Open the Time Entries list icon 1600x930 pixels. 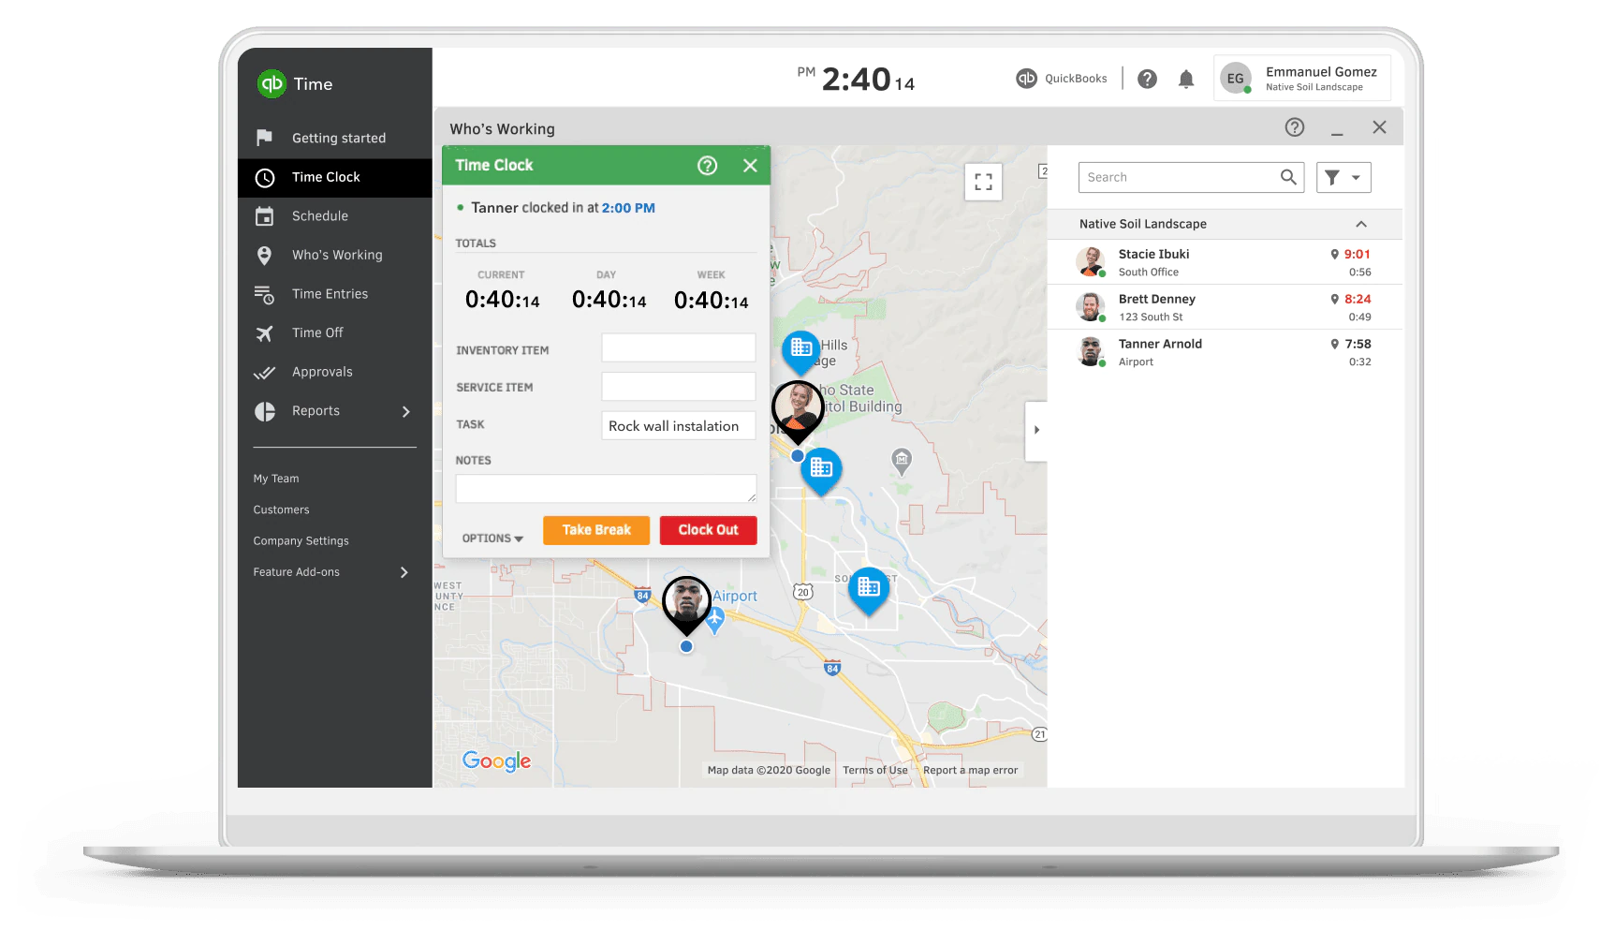(x=265, y=293)
